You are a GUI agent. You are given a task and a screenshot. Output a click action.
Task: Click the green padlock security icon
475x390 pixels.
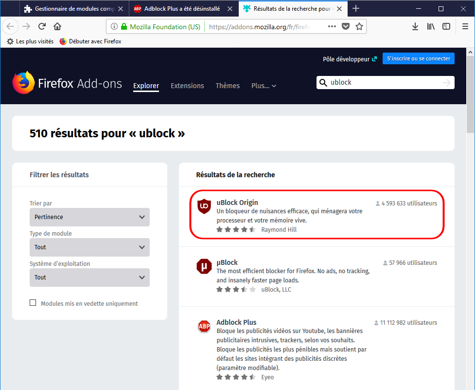[123, 26]
